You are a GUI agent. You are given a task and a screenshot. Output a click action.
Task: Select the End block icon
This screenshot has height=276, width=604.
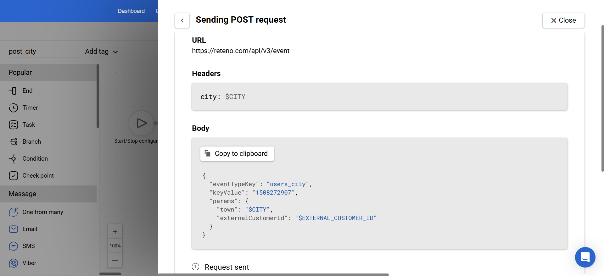coord(13,91)
